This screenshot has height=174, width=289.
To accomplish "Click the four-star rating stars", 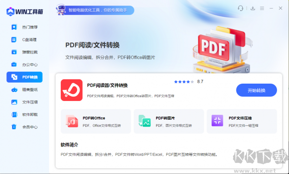I will (184, 82).
